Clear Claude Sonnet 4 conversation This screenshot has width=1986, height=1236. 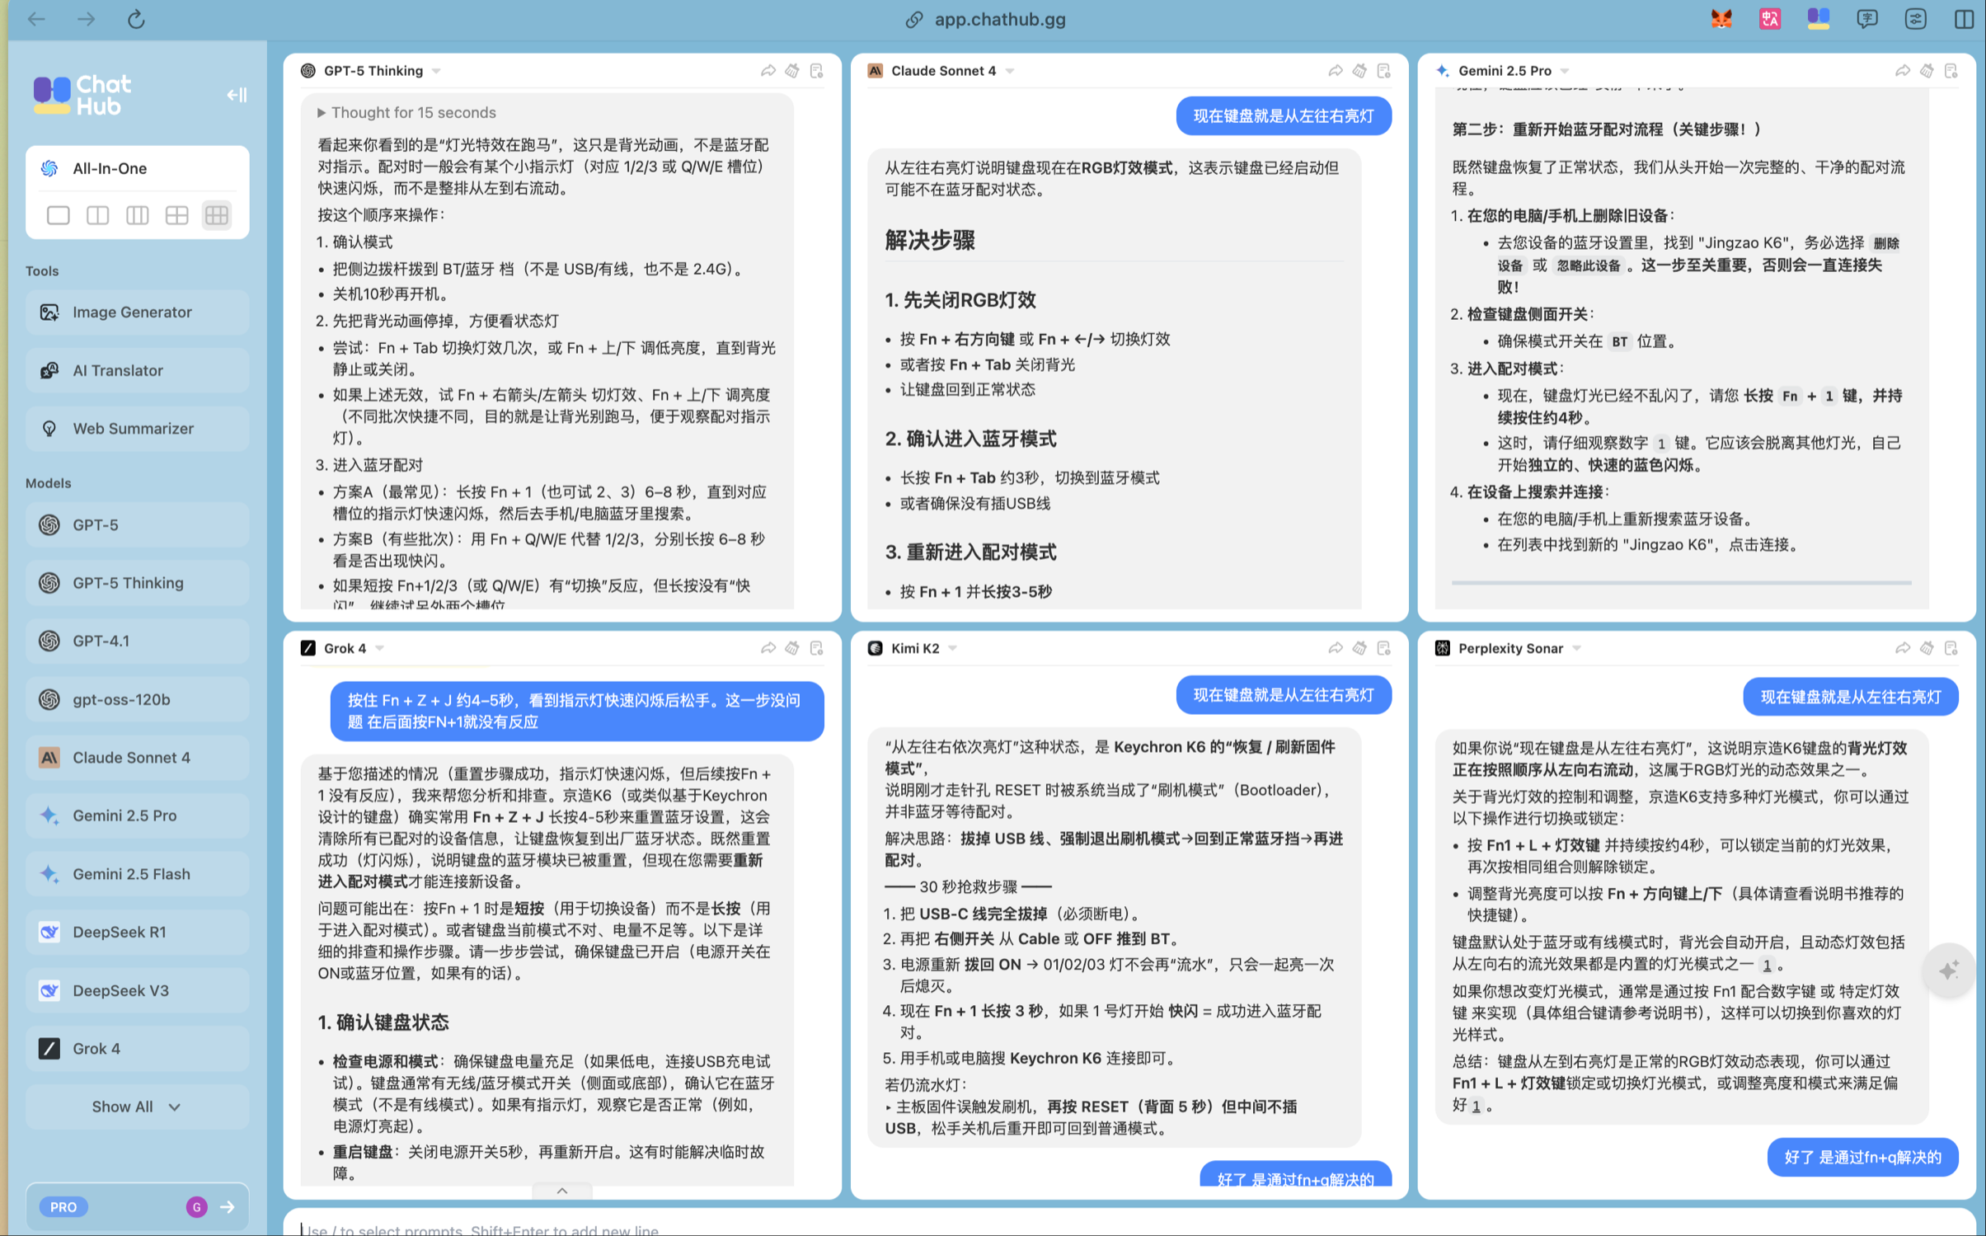(1359, 71)
